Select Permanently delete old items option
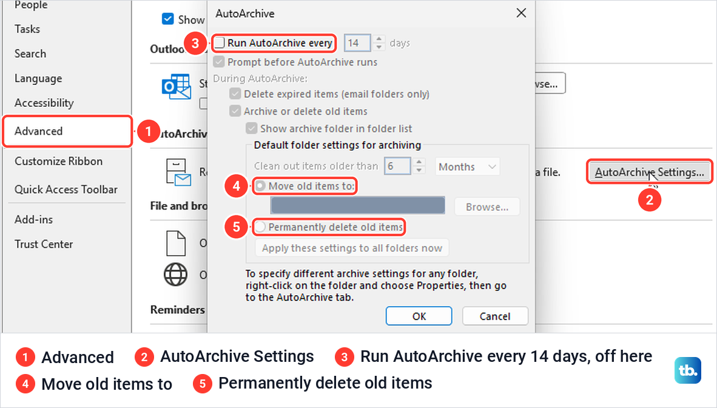Screen dimensions: 717x408 260,226
